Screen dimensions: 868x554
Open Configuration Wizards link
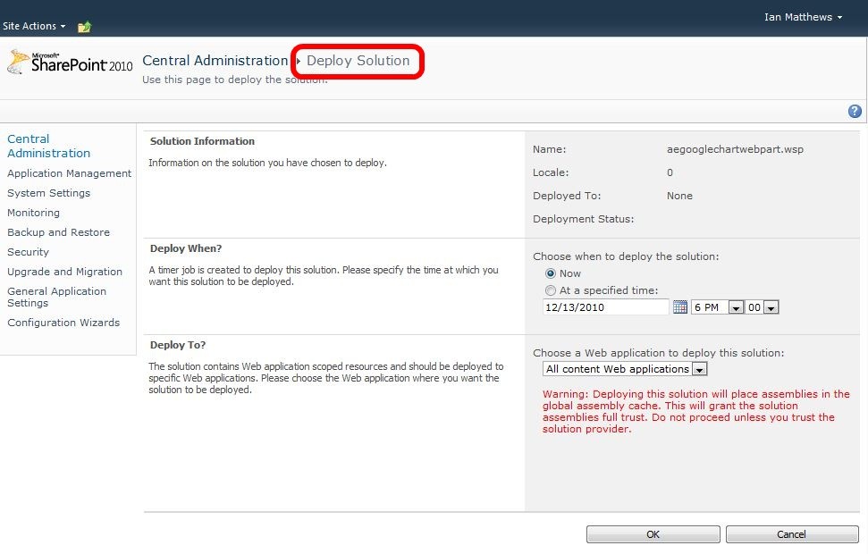click(x=63, y=323)
